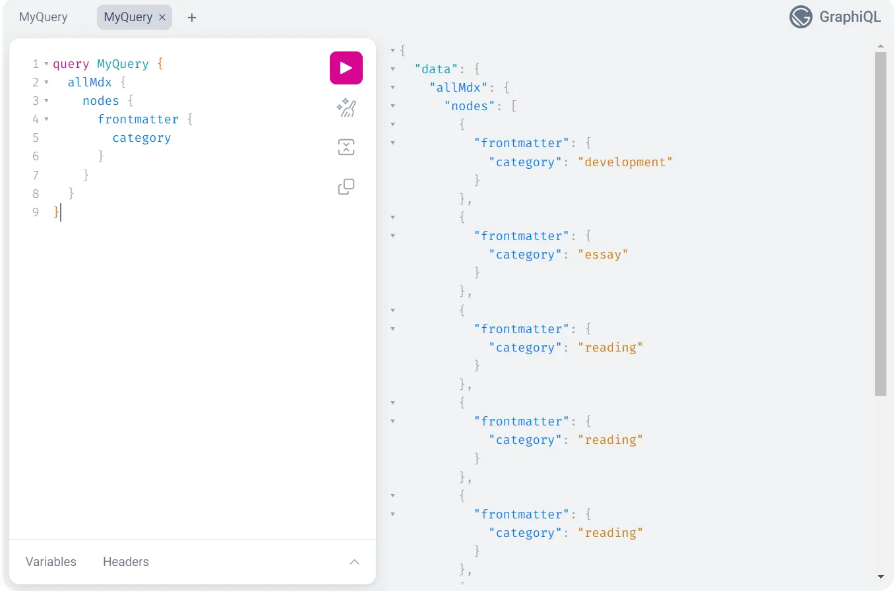The width and height of the screenshot is (895, 591).
Task: Copy the query using the copy icon
Action: coord(346,187)
